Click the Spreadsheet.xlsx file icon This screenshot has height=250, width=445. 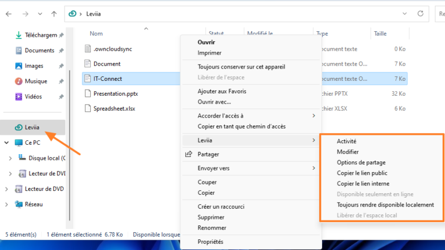(87, 109)
